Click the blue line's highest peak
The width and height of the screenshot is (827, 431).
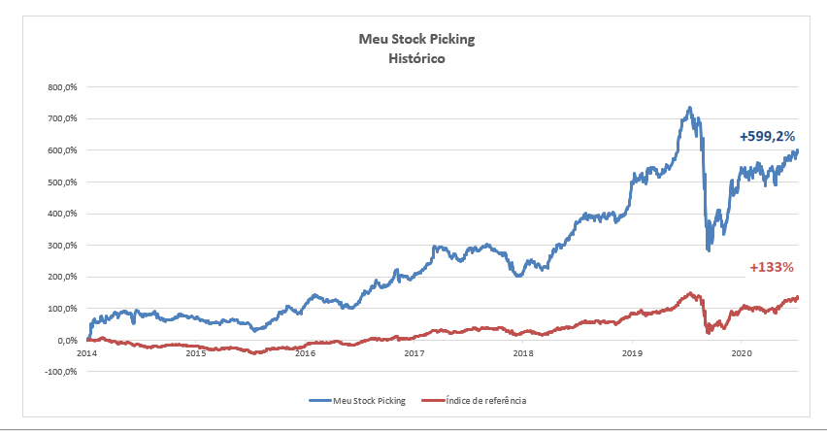click(689, 108)
